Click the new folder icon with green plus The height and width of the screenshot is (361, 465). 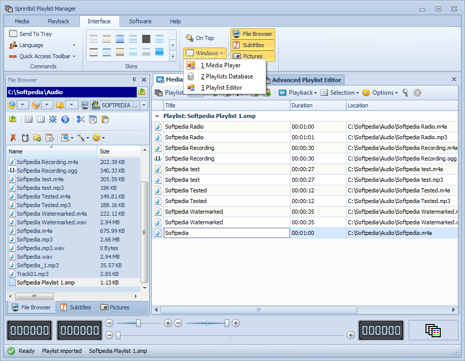click(x=37, y=138)
